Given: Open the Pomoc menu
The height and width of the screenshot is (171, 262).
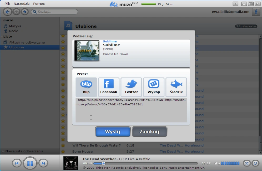Looking at the screenshot, I should pos(39,4).
